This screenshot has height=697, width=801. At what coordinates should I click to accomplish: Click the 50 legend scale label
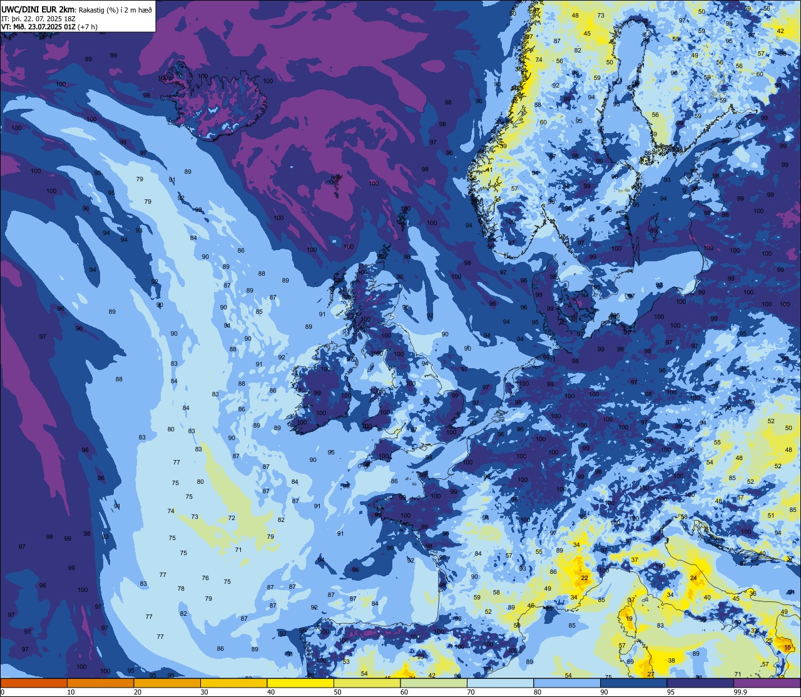click(337, 692)
